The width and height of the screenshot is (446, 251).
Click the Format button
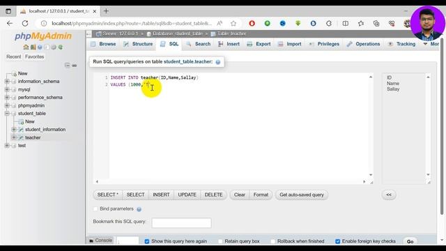click(261, 195)
